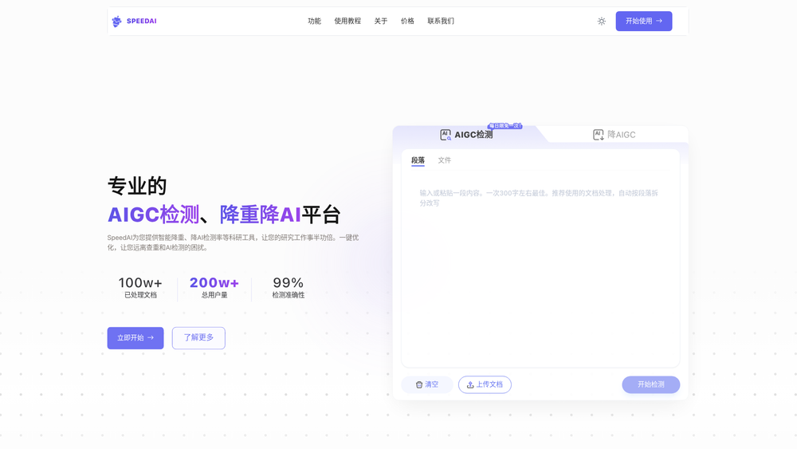
Task: Click the 了解更多 button
Action: coord(198,338)
